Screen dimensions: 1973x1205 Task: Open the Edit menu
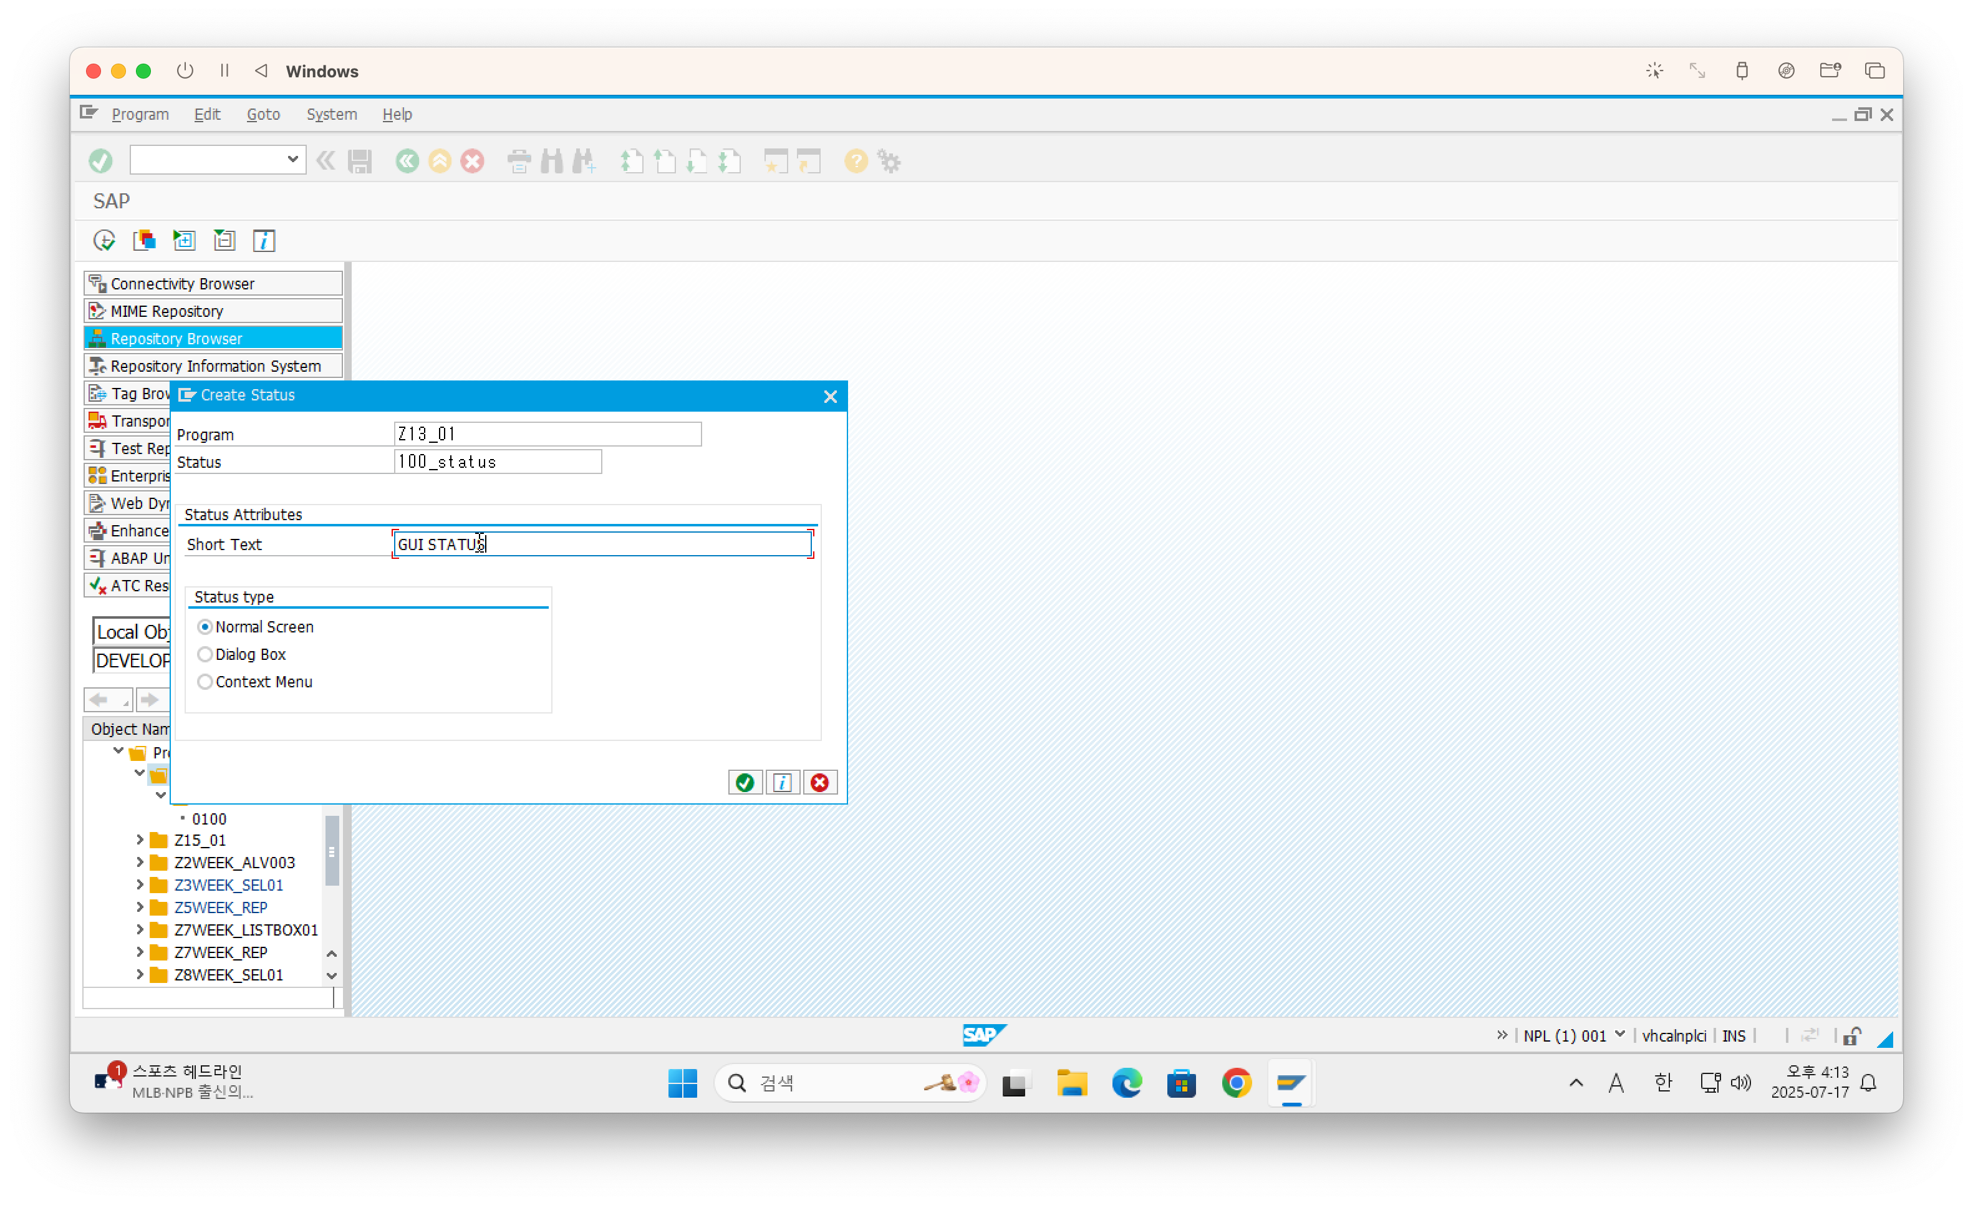pos(206,114)
